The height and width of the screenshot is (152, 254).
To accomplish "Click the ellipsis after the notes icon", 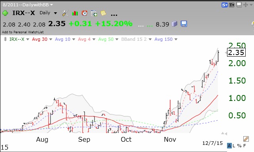I will (x=114, y=15).
